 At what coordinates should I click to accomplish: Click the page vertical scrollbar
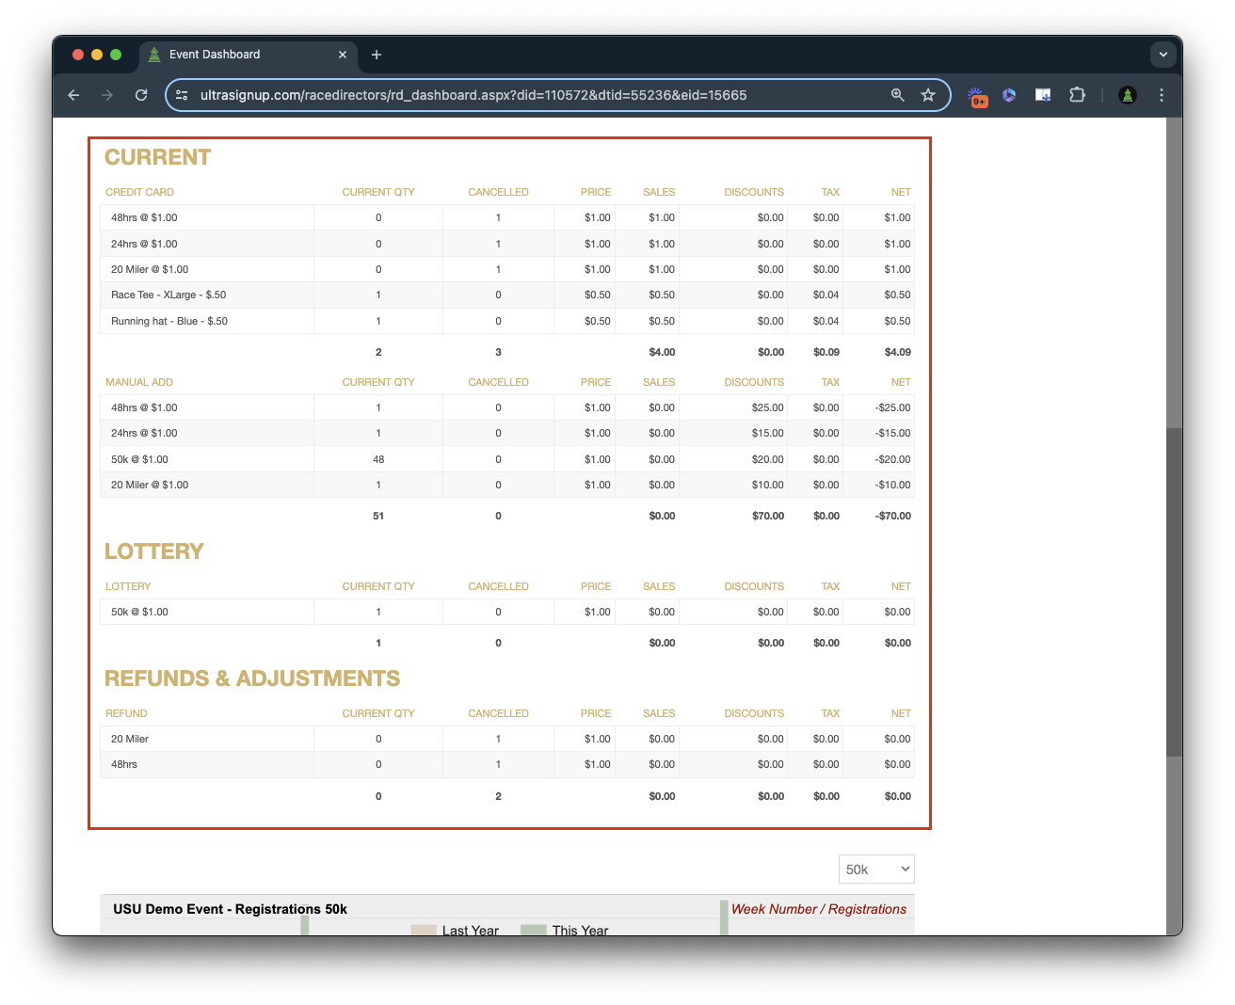[x=1174, y=591]
